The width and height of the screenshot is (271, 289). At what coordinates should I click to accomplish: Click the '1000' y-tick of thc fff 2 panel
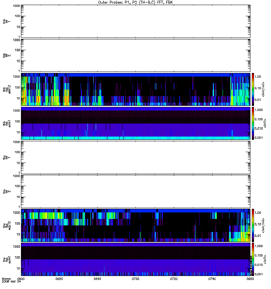coord(16,176)
